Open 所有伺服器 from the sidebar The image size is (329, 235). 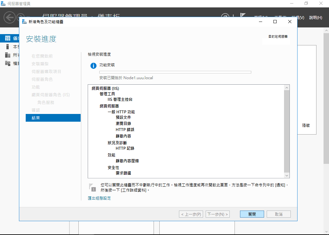(x=7, y=55)
